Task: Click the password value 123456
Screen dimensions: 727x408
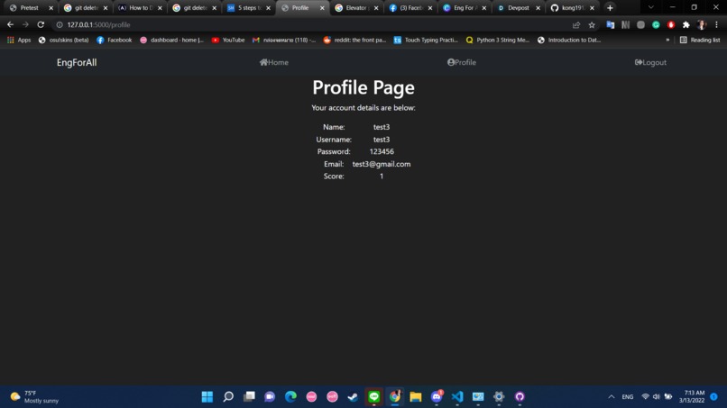Action: point(382,151)
